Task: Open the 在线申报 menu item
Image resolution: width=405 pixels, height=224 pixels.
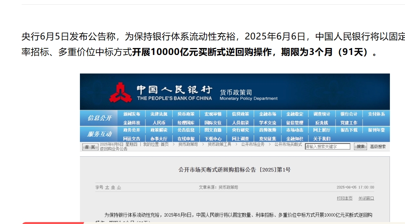Action: click(186, 139)
